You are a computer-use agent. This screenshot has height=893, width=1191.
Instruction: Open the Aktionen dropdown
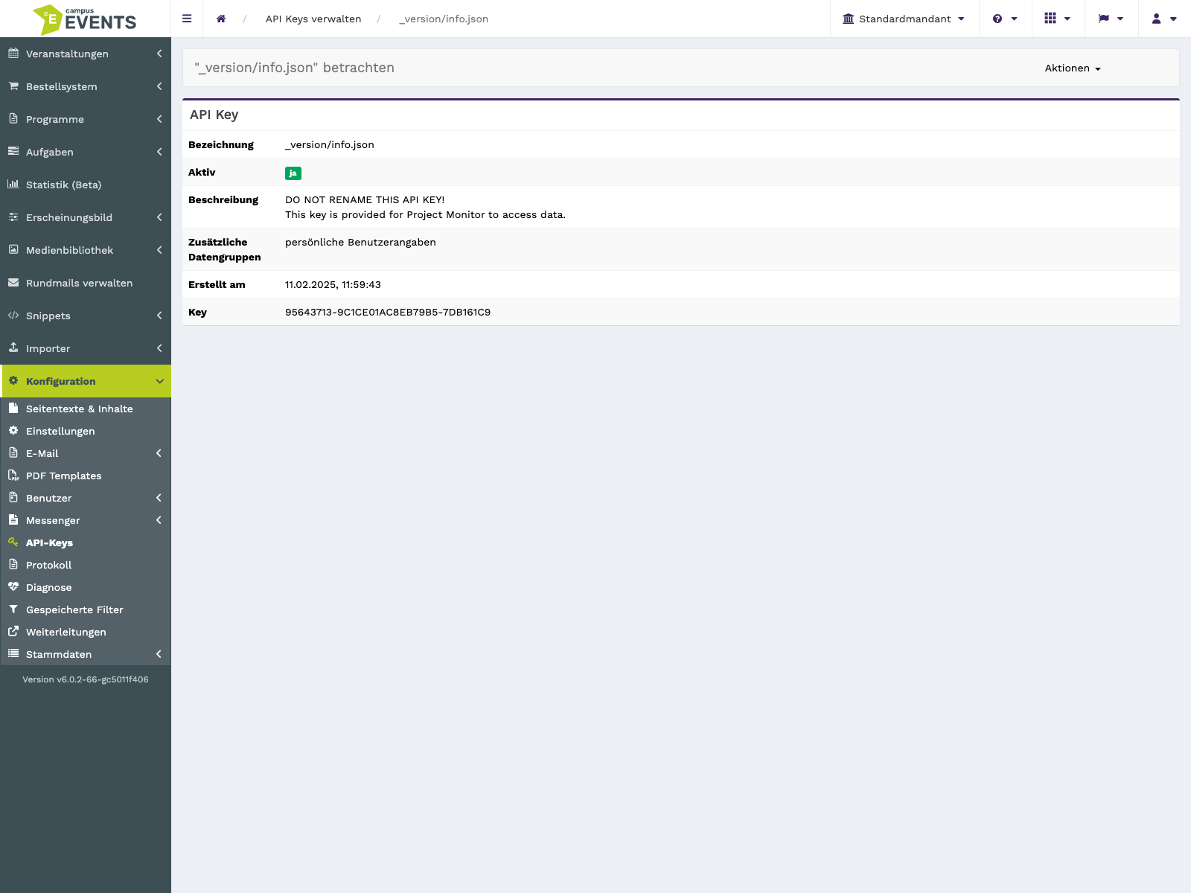pyautogui.click(x=1073, y=68)
